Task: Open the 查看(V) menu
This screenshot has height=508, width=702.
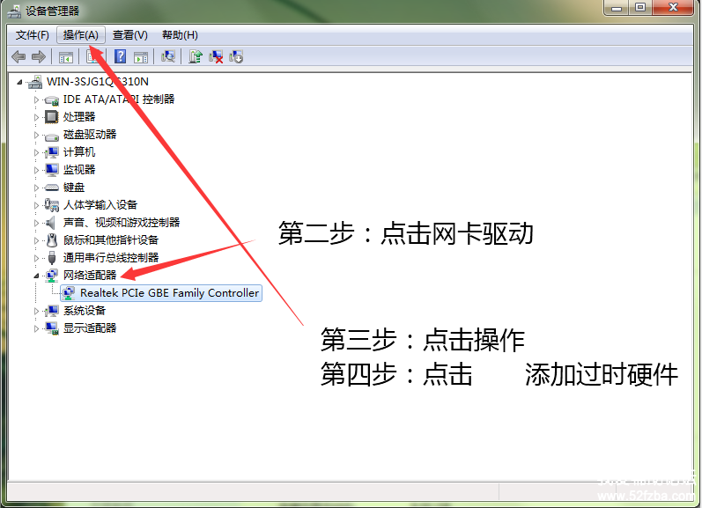Action: [x=130, y=35]
